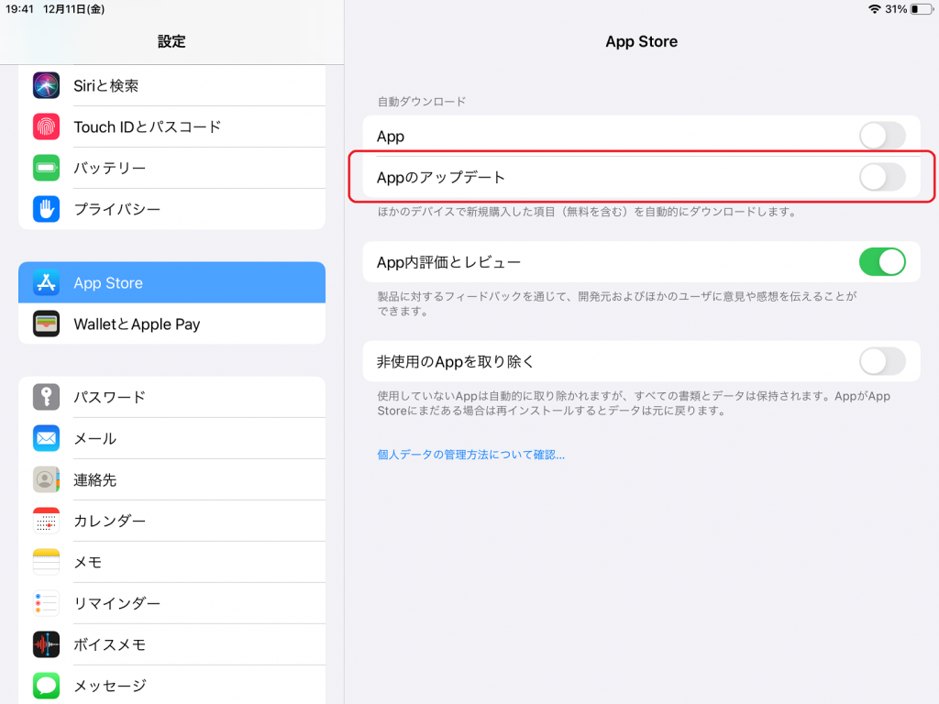939x704 pixels.
Task: Tap the 31% battery percentage text
Action: click(896, 9)
